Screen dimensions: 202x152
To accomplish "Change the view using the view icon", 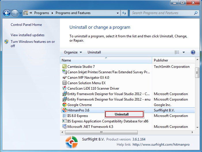I will (x=177, y=52).
